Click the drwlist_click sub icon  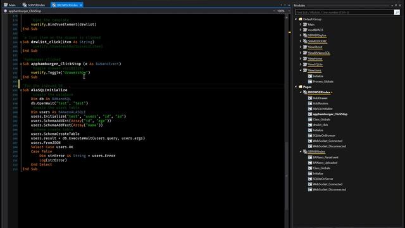310,125
